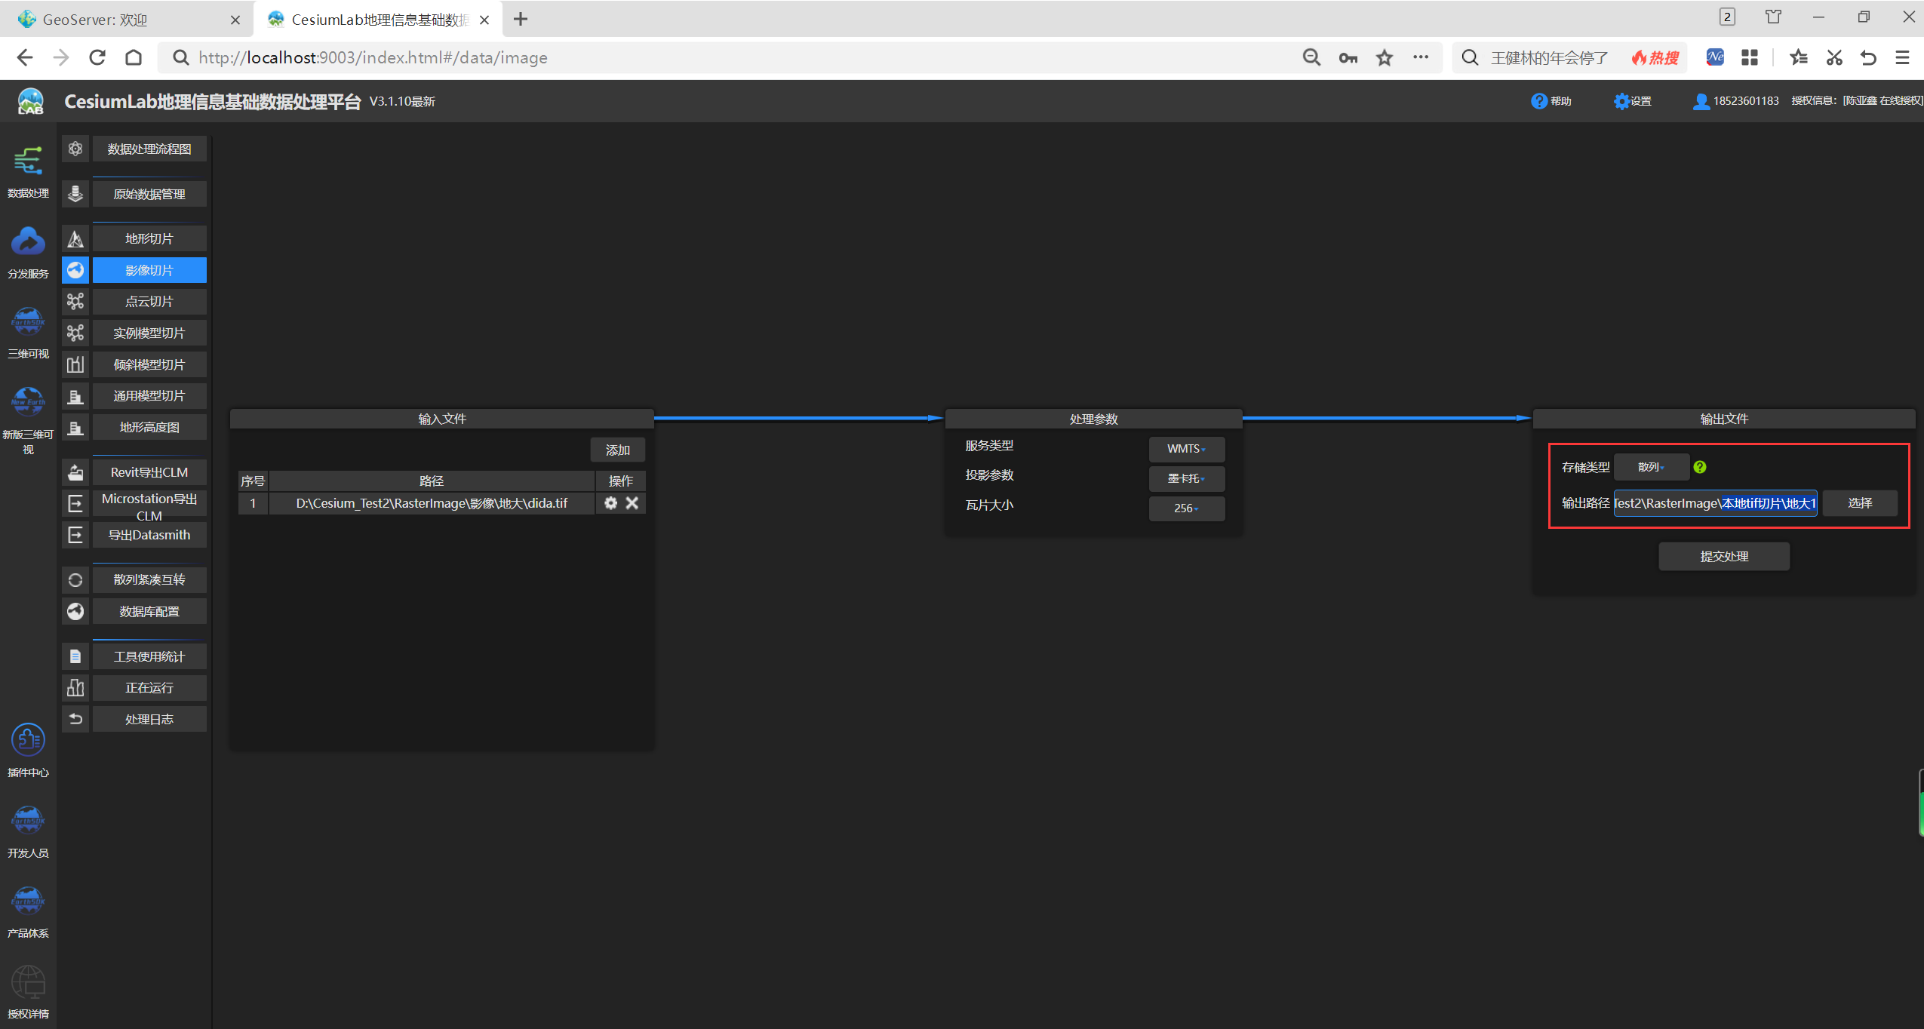1924x1029 pixels.
Task: Click the globe icon beside 数据库配置
Action: pyautogui.click(x=75, y=611)
